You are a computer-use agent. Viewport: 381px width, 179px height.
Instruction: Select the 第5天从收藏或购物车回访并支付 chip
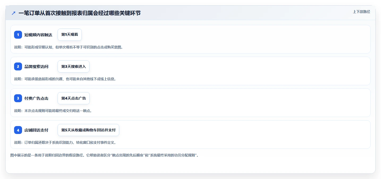tap(88, 130)
